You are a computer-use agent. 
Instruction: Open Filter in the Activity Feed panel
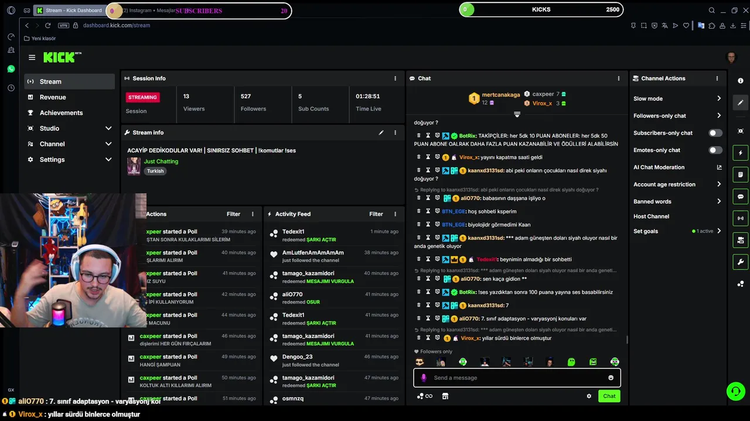click(376, 214)
